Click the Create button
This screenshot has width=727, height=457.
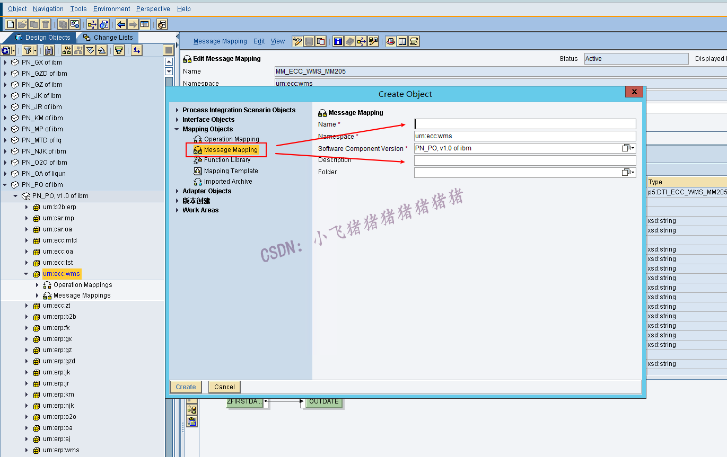tap(186, 387)
